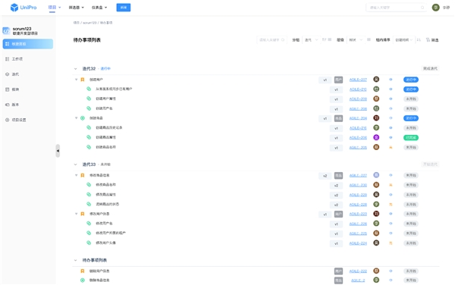Collapse the 待办事项列表 section chevron
Image resolution: width=455 pixels, height=285 pixels.
click(75, 260)
